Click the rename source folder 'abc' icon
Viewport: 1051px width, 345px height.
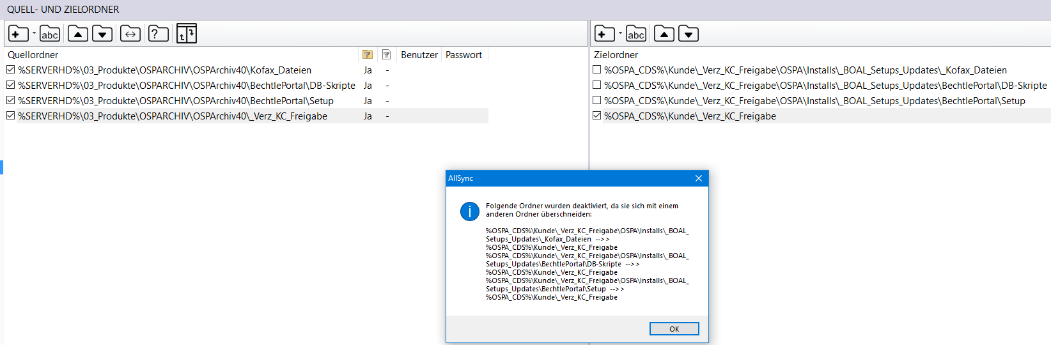[x=50, y=34]
